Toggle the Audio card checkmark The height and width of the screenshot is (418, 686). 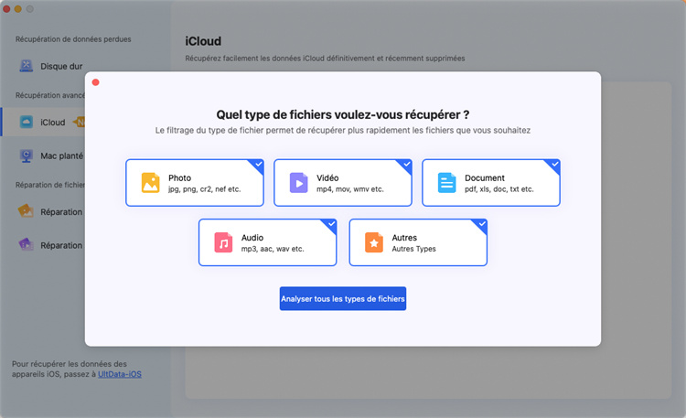[331, 224]
